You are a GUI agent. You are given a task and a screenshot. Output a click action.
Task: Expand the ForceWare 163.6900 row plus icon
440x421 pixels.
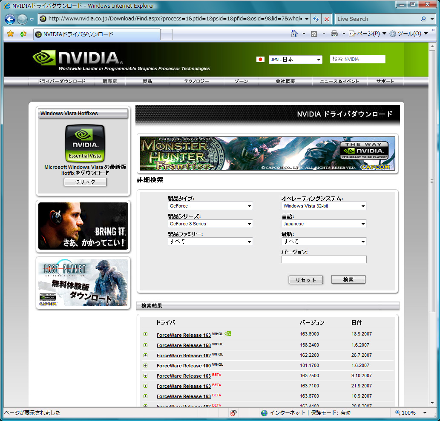coord(145,334)
